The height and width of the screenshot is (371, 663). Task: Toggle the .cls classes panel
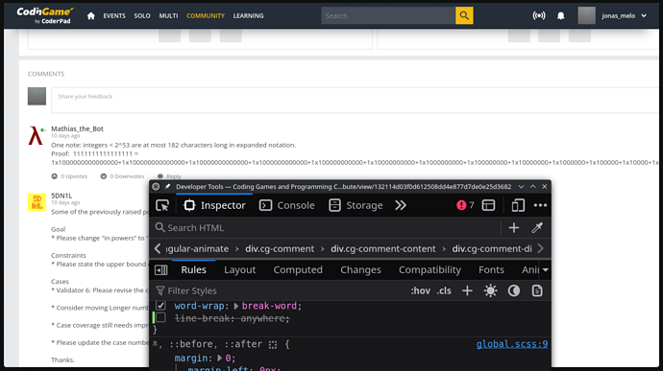point(444,290)
